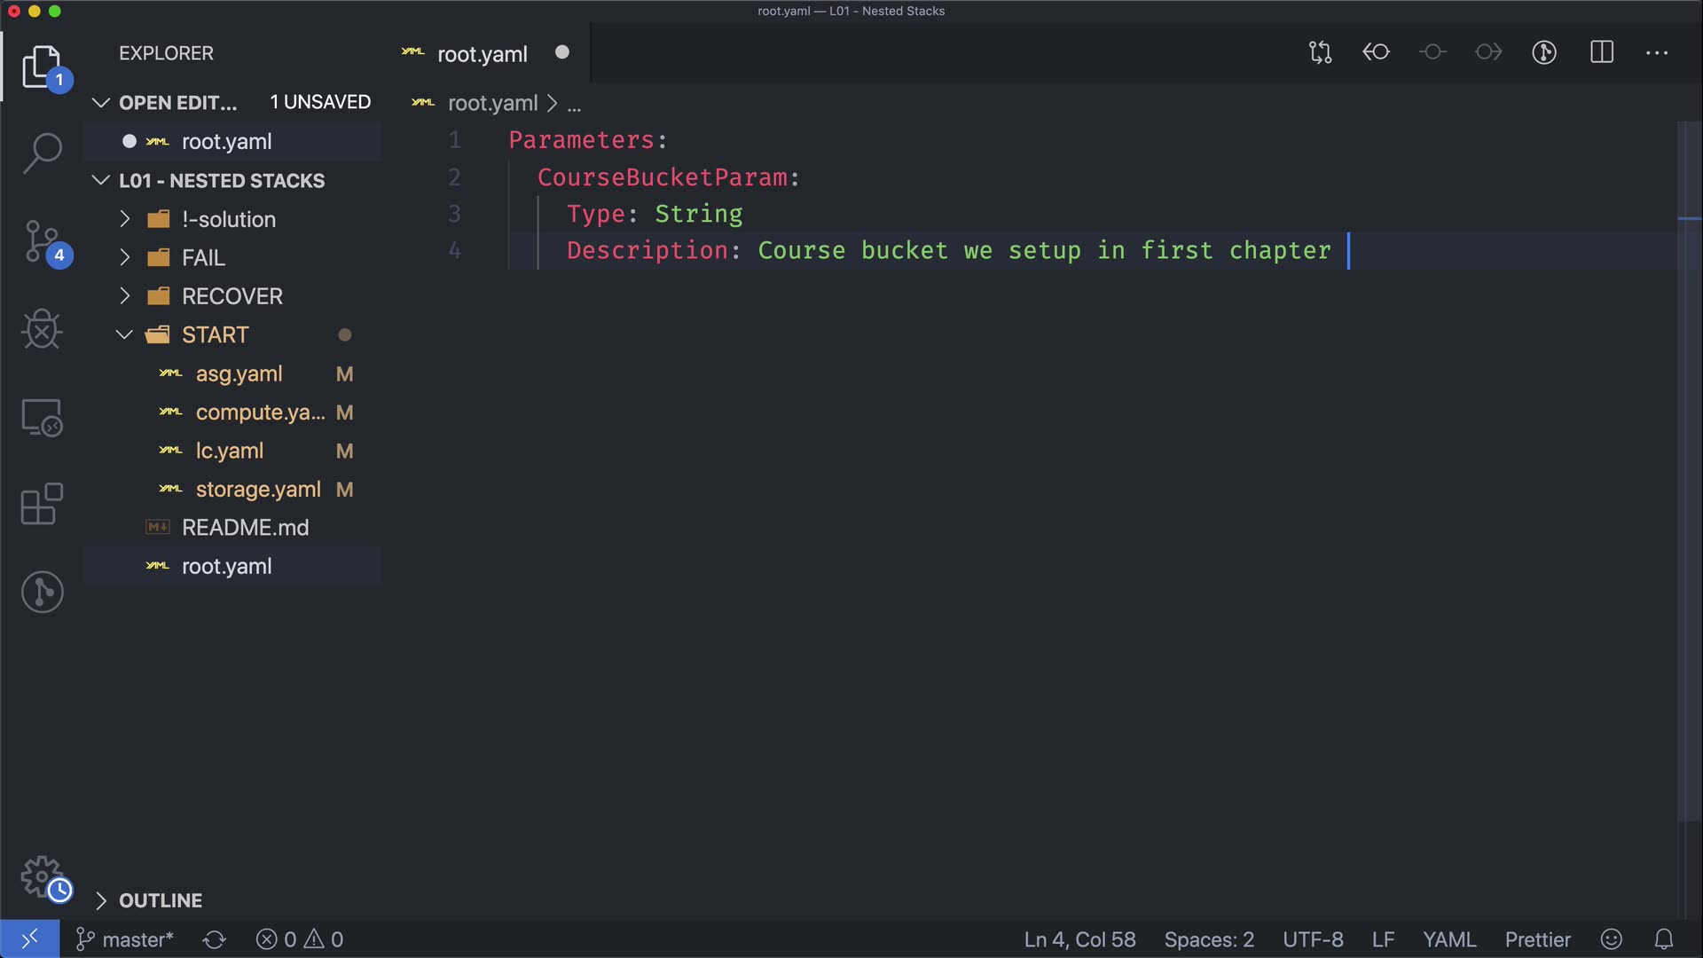This screenshot has height=958, width=1703.
Task: Expand the !-solution folder
Action: [x=228, y=219]
